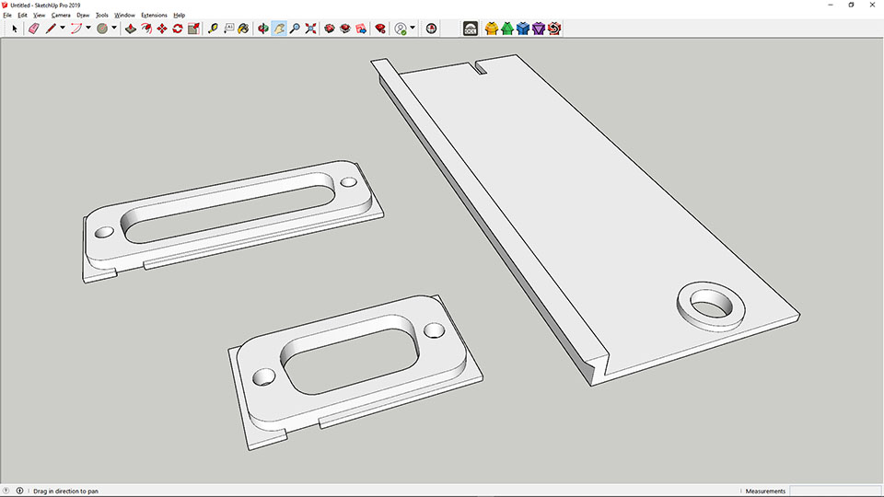
Task: Open 3D Warehouse icon
Action: click(x=330, y=29)
